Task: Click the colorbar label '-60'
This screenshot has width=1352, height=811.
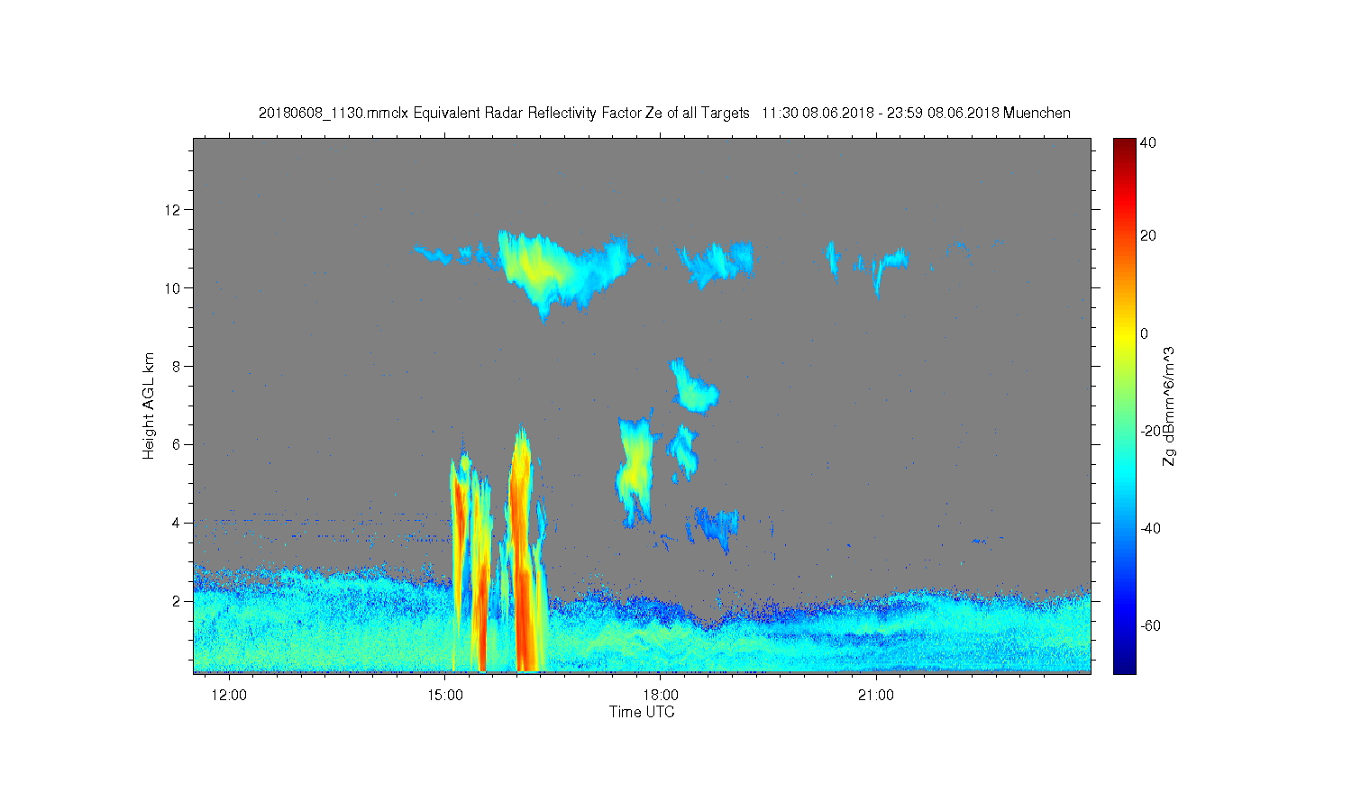Action: coord(1150,625)
